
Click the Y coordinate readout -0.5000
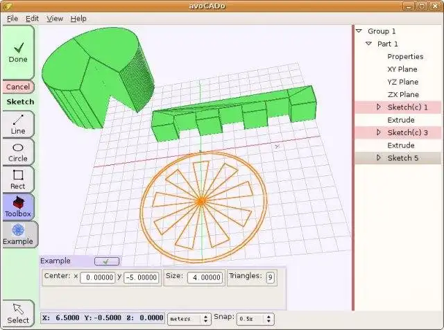pyautogui.click(x=108, y=318)
